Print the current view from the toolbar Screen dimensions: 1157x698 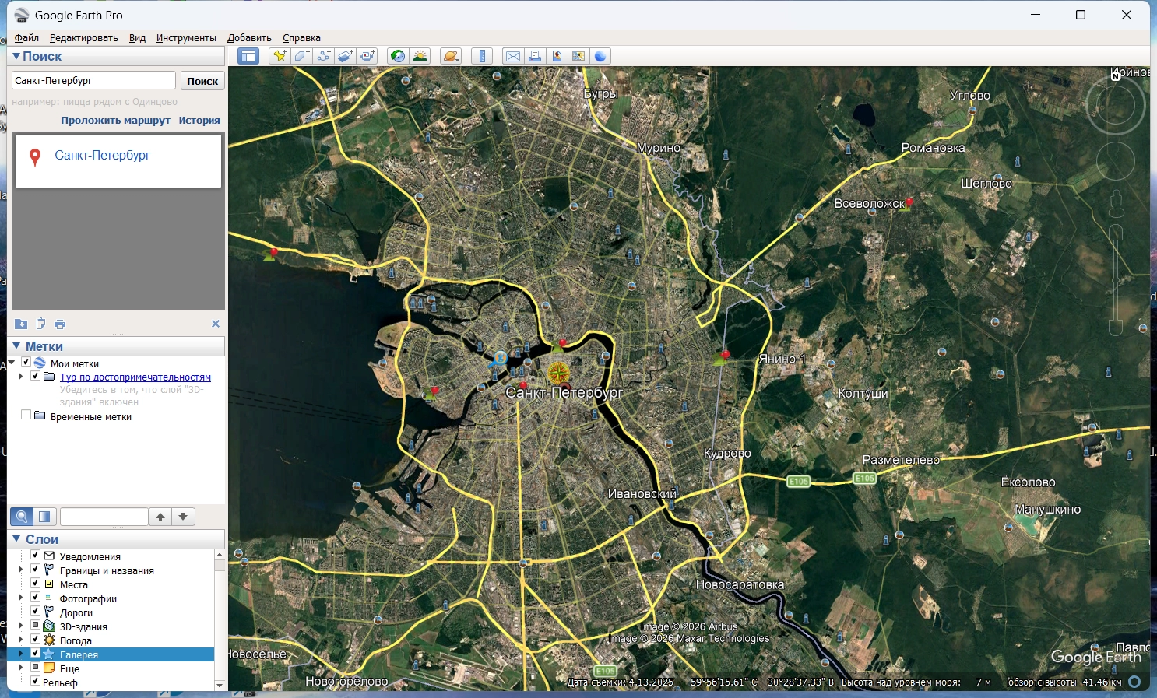[x=534, y=56]
